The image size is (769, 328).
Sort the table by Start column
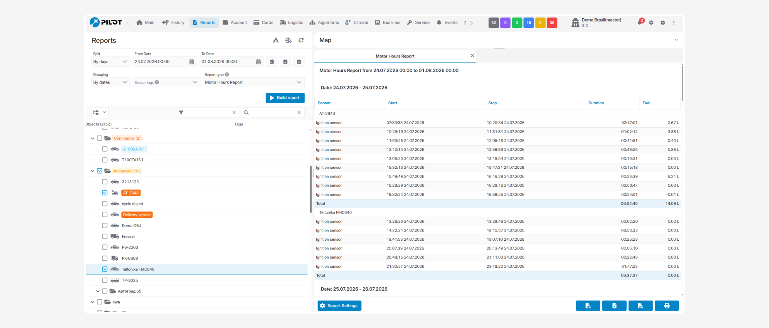(x=393, y=103)
